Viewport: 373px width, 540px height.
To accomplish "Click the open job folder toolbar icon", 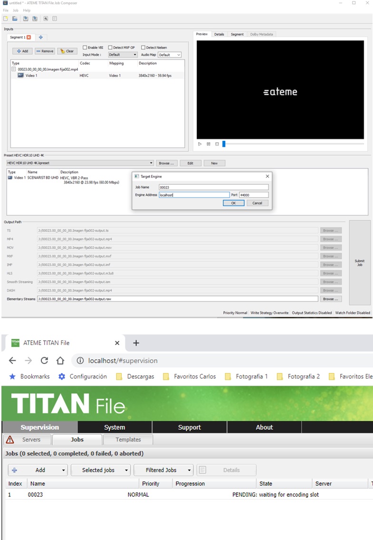I will (x=15, y=19).
